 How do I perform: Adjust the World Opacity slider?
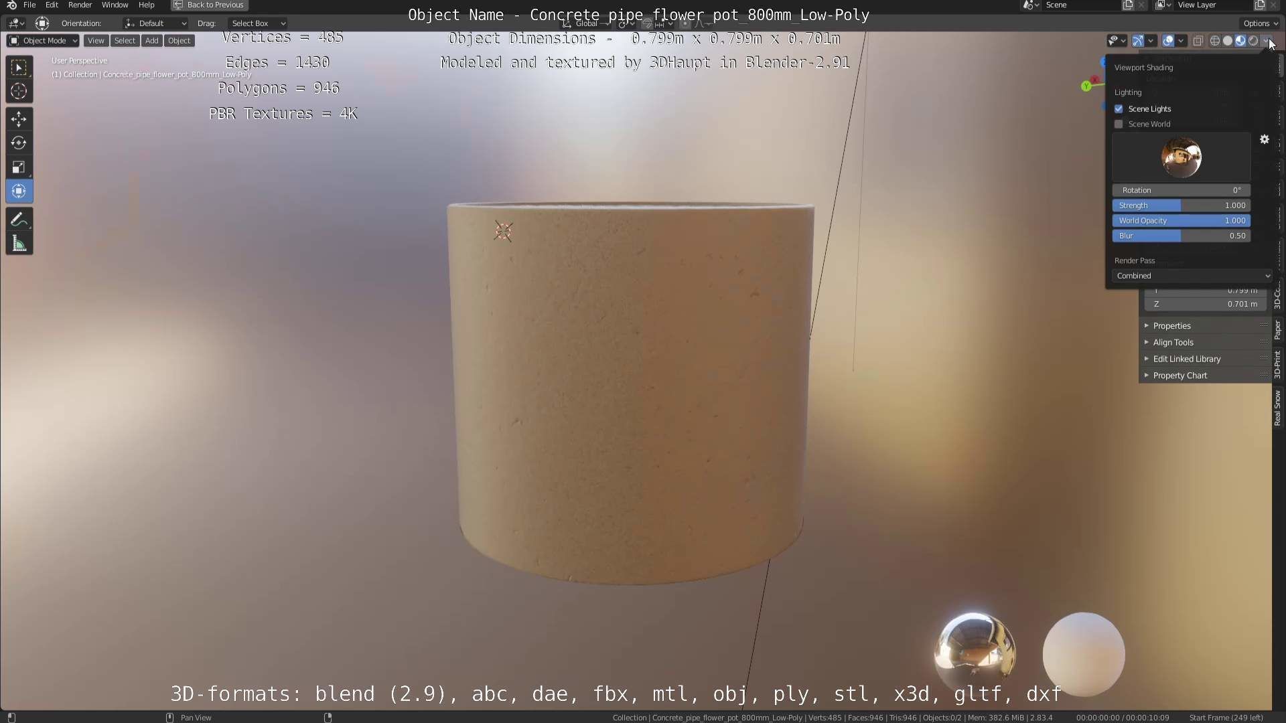(x=1182, y=221)
